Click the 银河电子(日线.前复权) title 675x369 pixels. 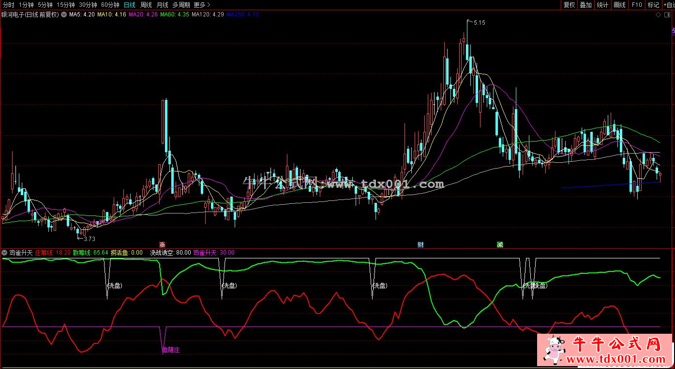point(30,14)
